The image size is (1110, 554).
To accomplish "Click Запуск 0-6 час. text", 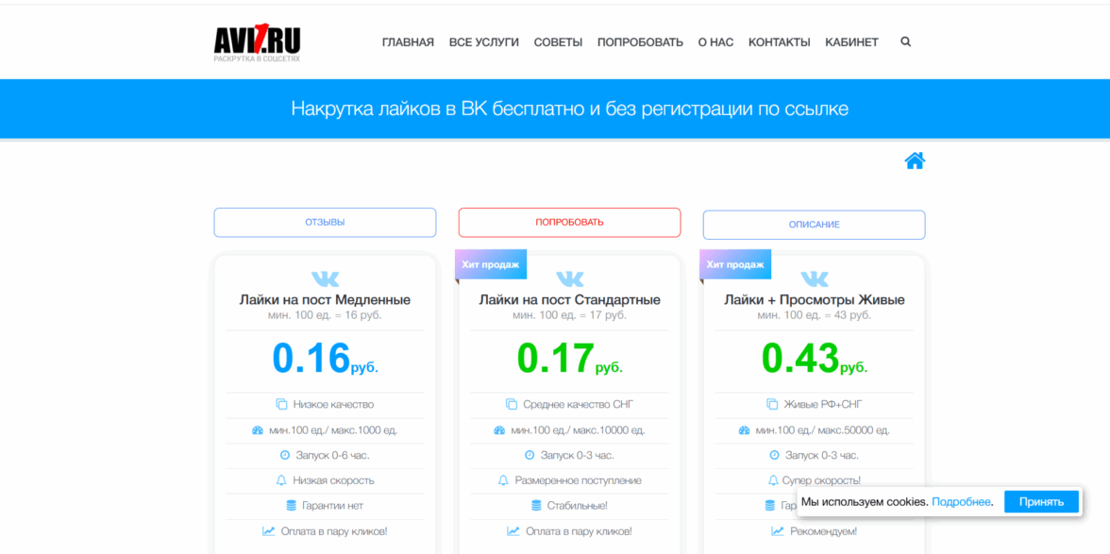I will (x=332, y=455).
